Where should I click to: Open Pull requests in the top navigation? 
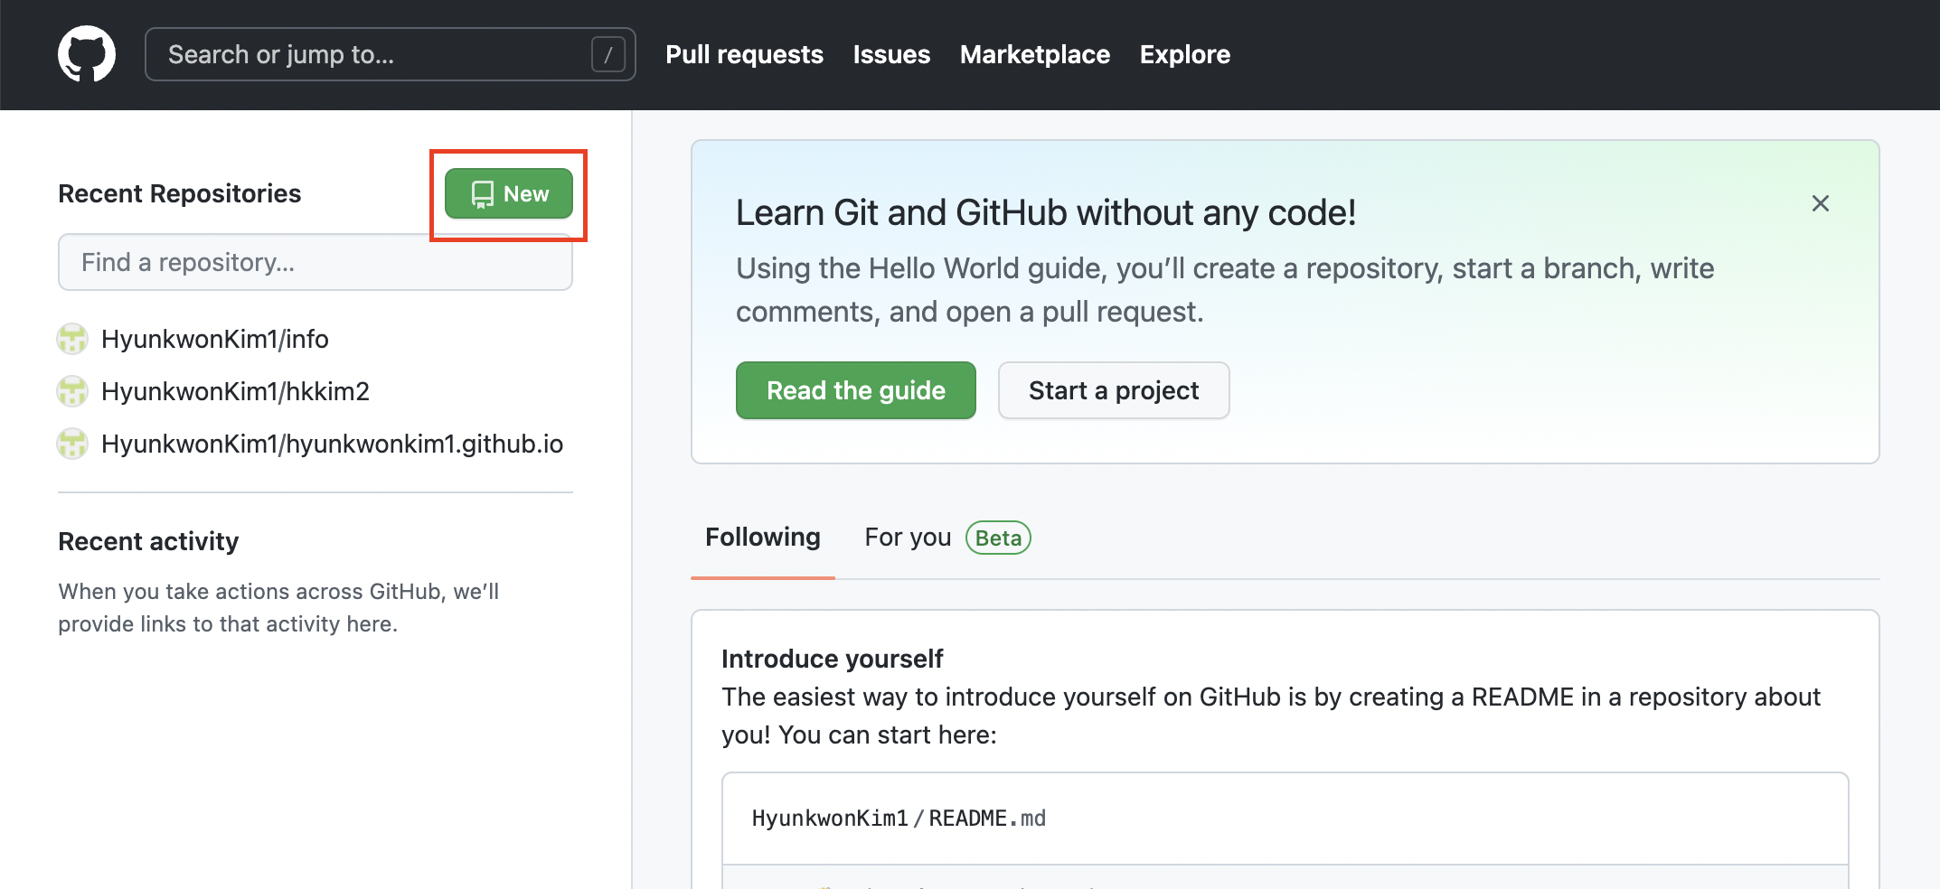coord(744,54)
